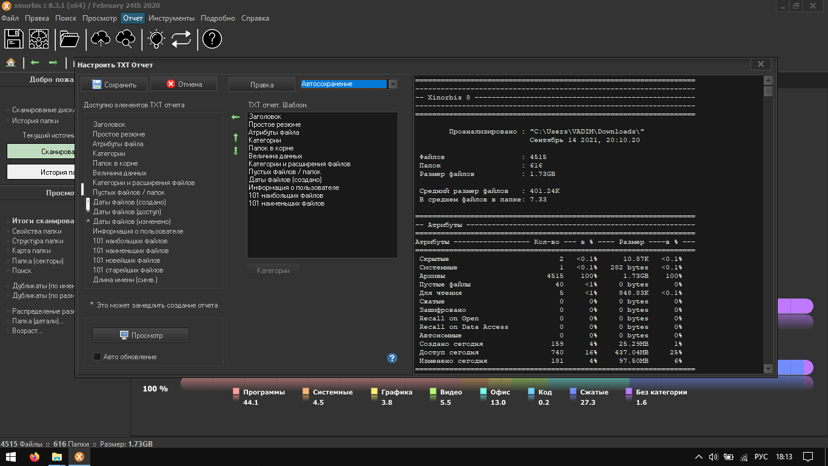Image resolution: width=828 pixels, height=466 pixels.
Task: Click the green left arrow beside the template list
Action: pos(236,117)
